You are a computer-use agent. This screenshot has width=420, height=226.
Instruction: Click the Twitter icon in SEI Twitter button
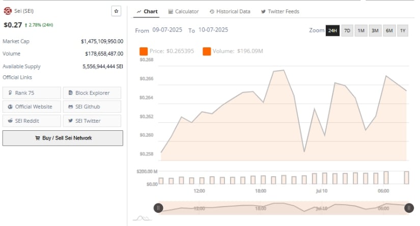tap(70, 121)
